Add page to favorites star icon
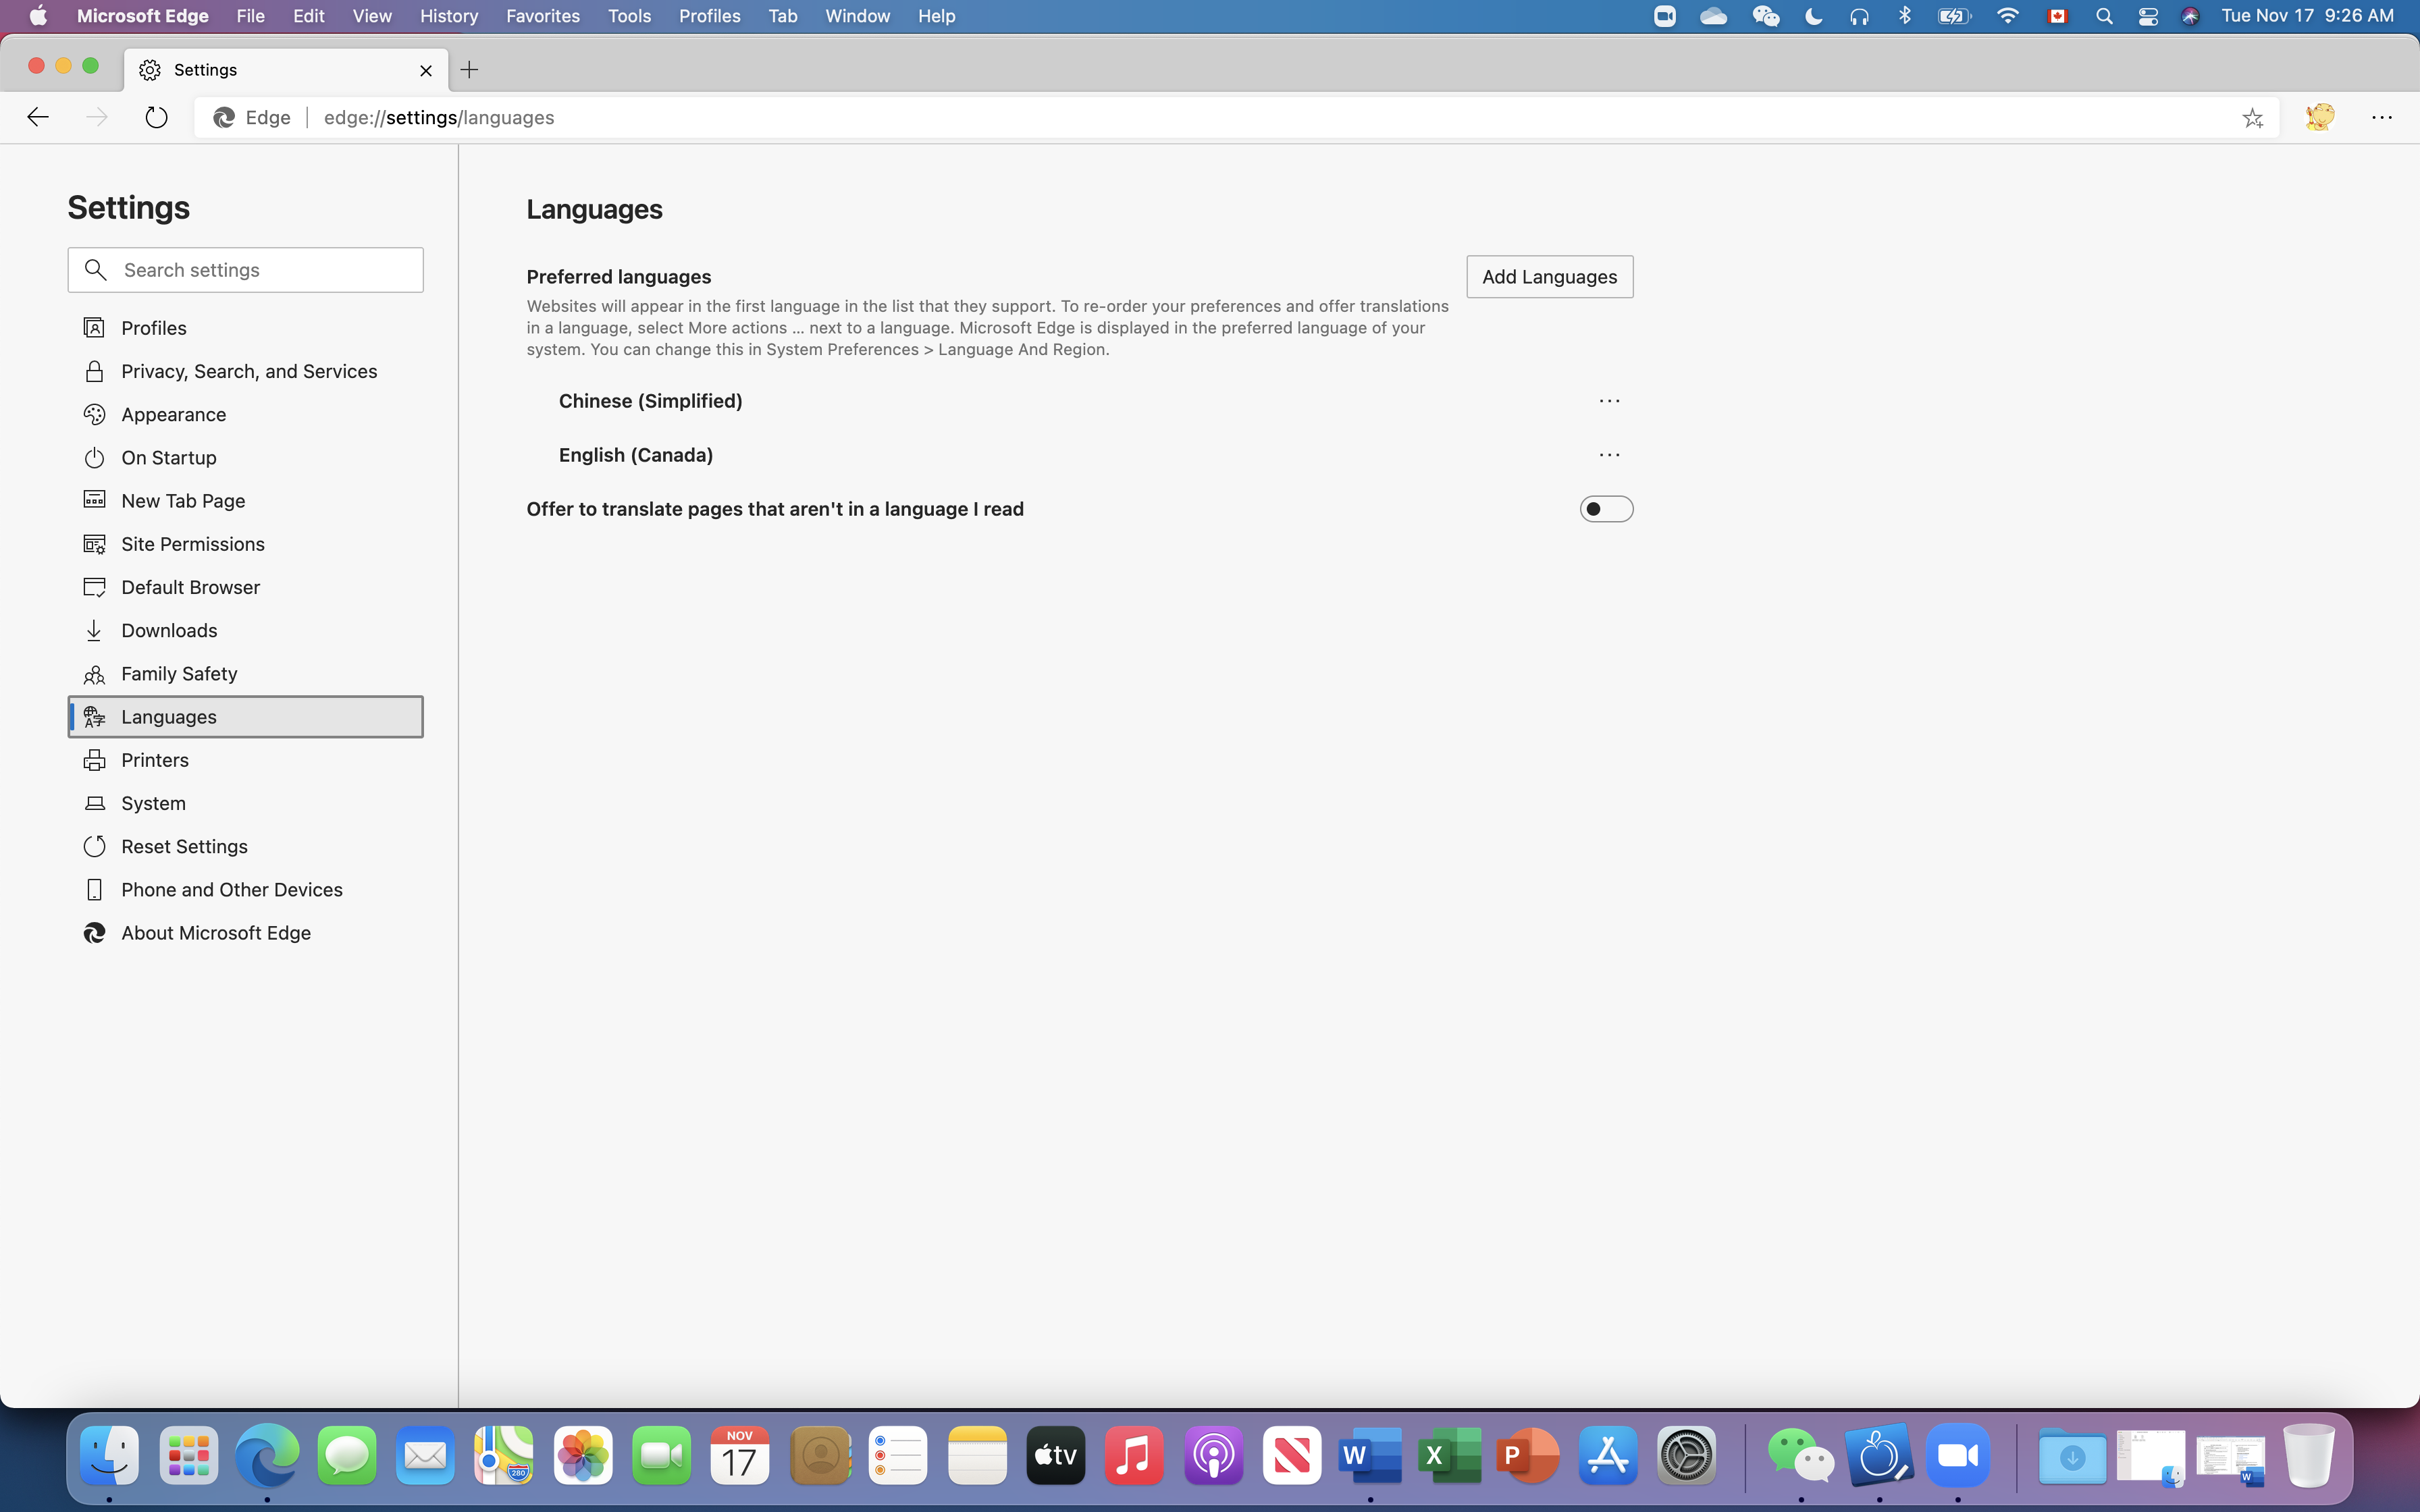2420x1512 pixels. pos(2252,118)
